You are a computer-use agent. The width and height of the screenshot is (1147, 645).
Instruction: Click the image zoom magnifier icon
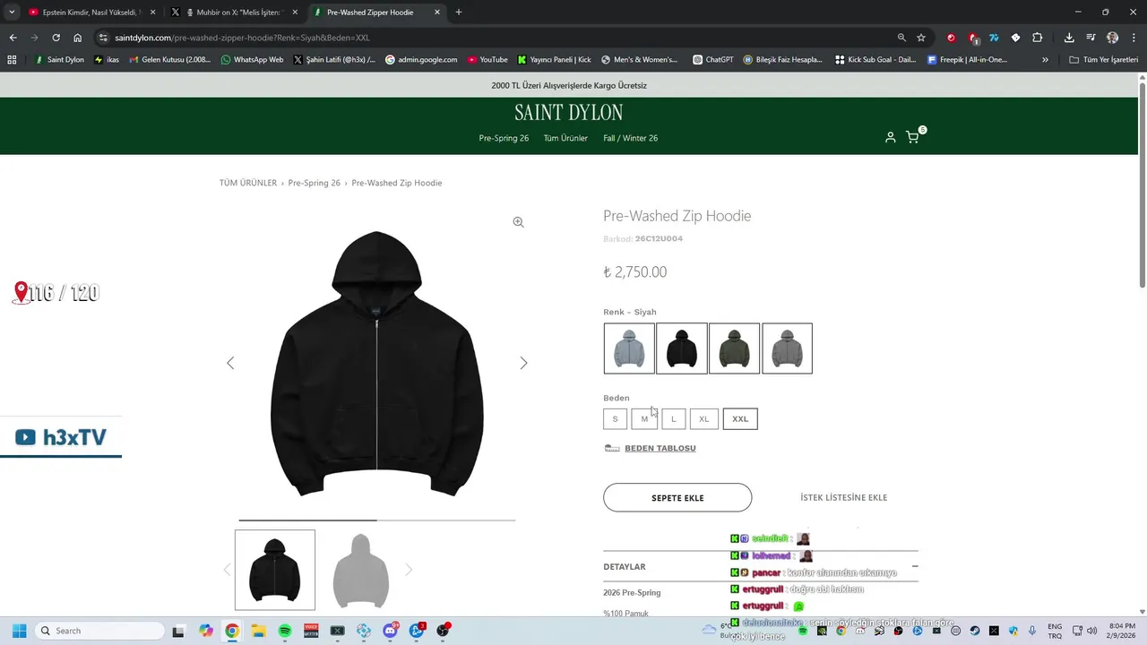(x=518, y=222)
